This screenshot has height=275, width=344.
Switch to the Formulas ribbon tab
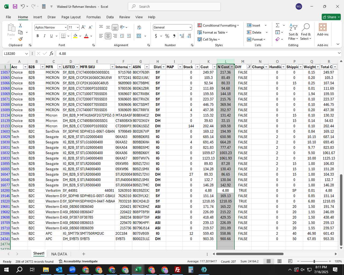94,17
